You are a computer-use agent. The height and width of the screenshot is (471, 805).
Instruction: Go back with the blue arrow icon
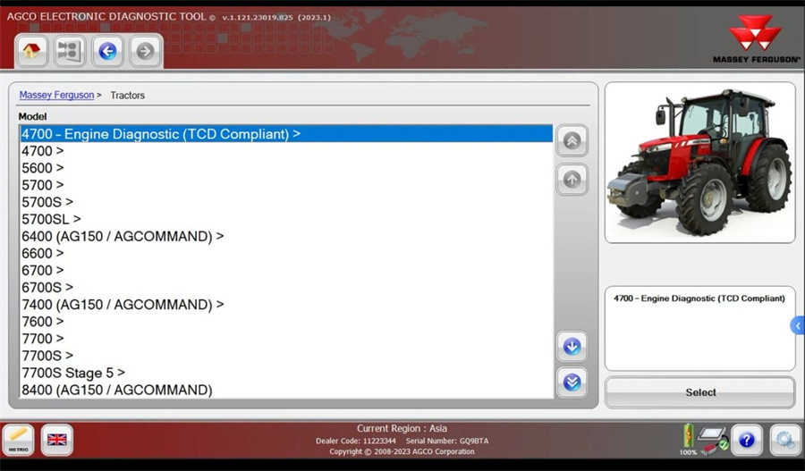tap(107, 51)
